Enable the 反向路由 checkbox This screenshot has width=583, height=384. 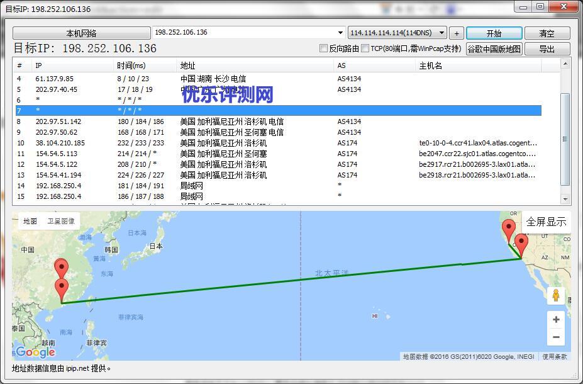click(324, 48)
